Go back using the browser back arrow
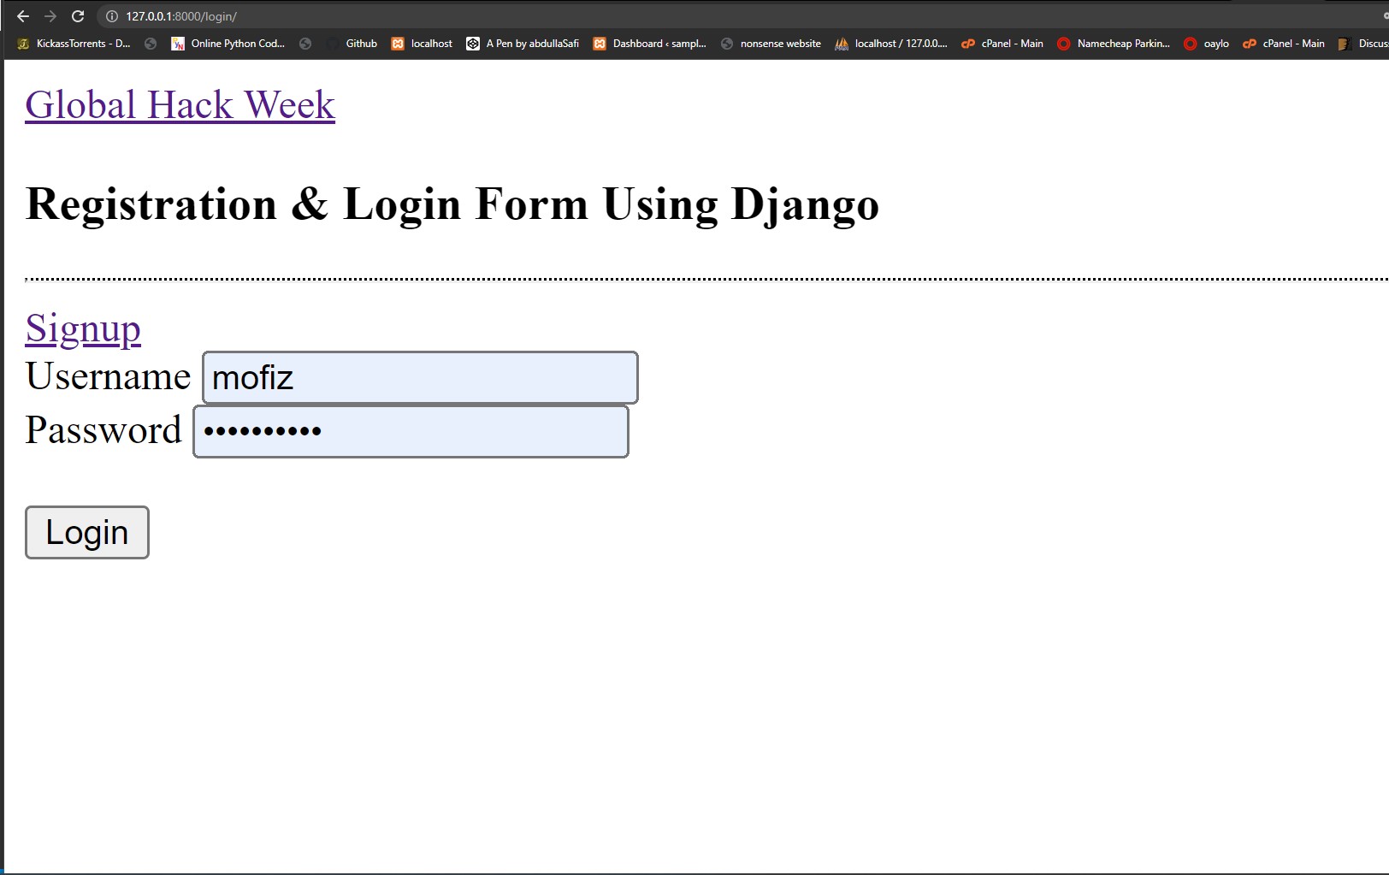The image size is (1389, 875). pyautogui.click(x=23, y=16)
